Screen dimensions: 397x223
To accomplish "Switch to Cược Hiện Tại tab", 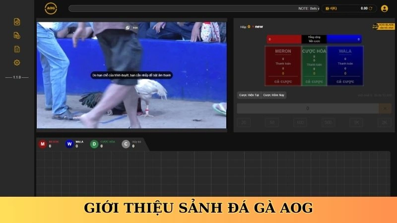I will click(249, 95).
